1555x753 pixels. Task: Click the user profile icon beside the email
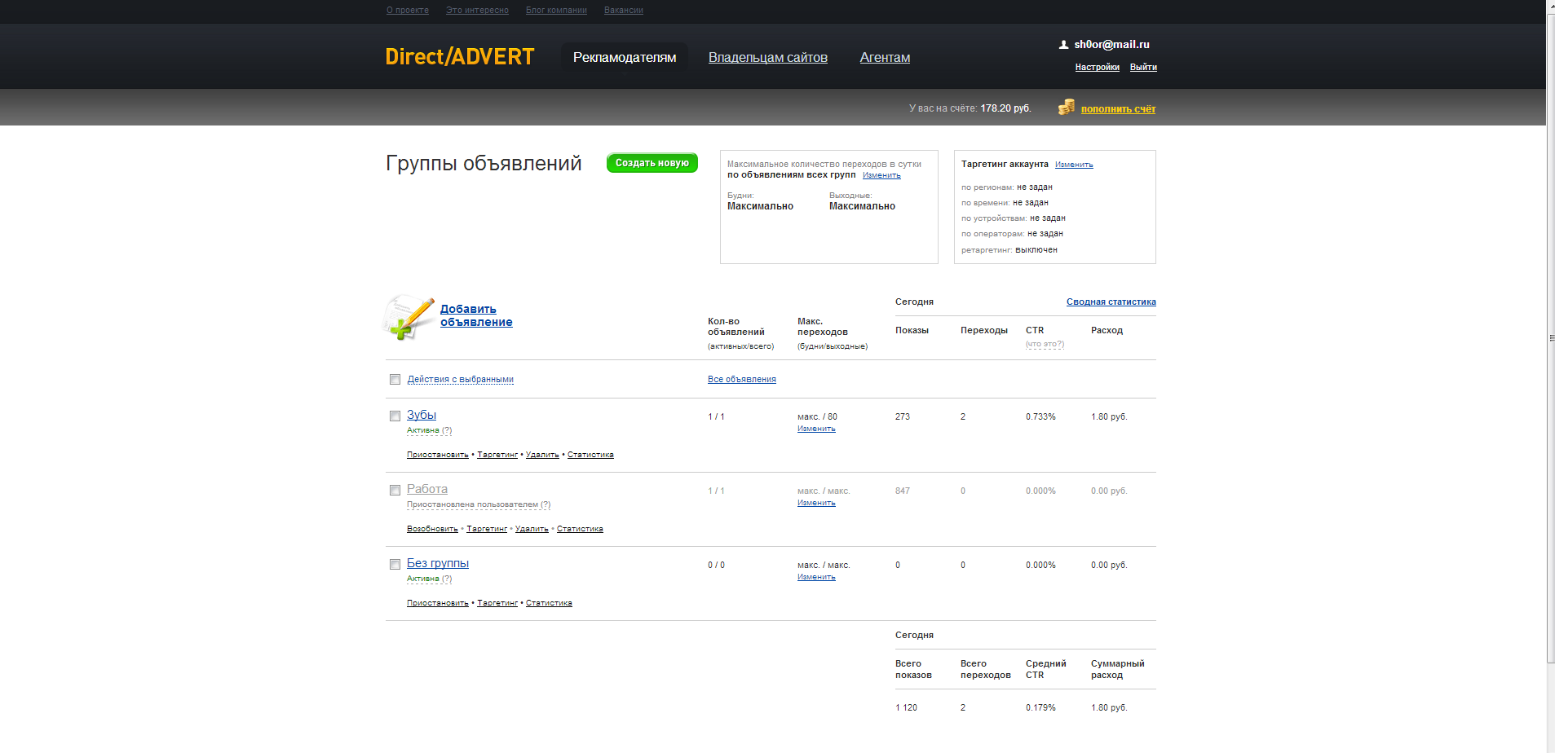coord(1063,45)
